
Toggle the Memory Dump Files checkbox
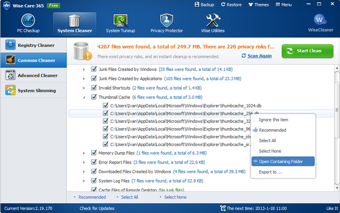click(94, 152)
